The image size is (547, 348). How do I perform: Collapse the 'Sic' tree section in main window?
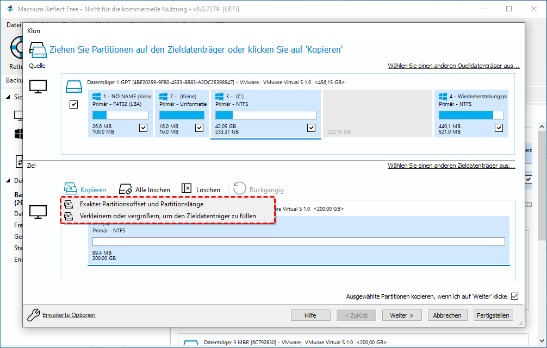pos(8,97)
